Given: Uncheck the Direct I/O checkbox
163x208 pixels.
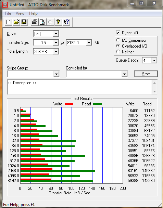Looking at the screenshot, I should tap(118, 32).
